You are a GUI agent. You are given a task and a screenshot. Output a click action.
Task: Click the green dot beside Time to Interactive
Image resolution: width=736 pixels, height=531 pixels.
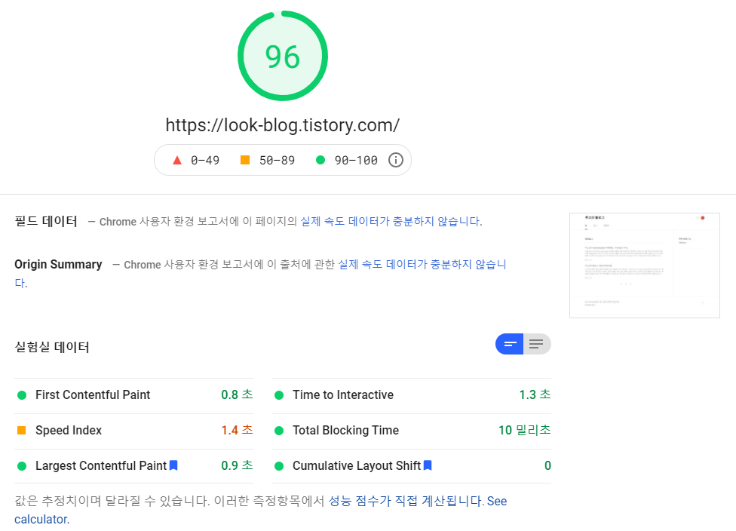pyautogui.click(x=279, y=394)
